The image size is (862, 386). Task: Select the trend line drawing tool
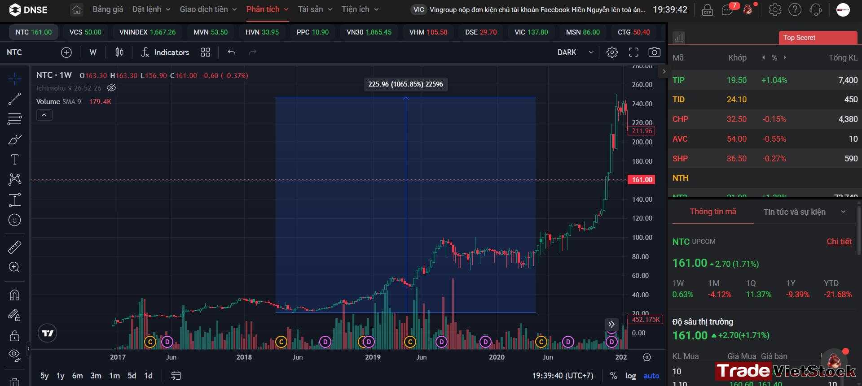point(14,99)
